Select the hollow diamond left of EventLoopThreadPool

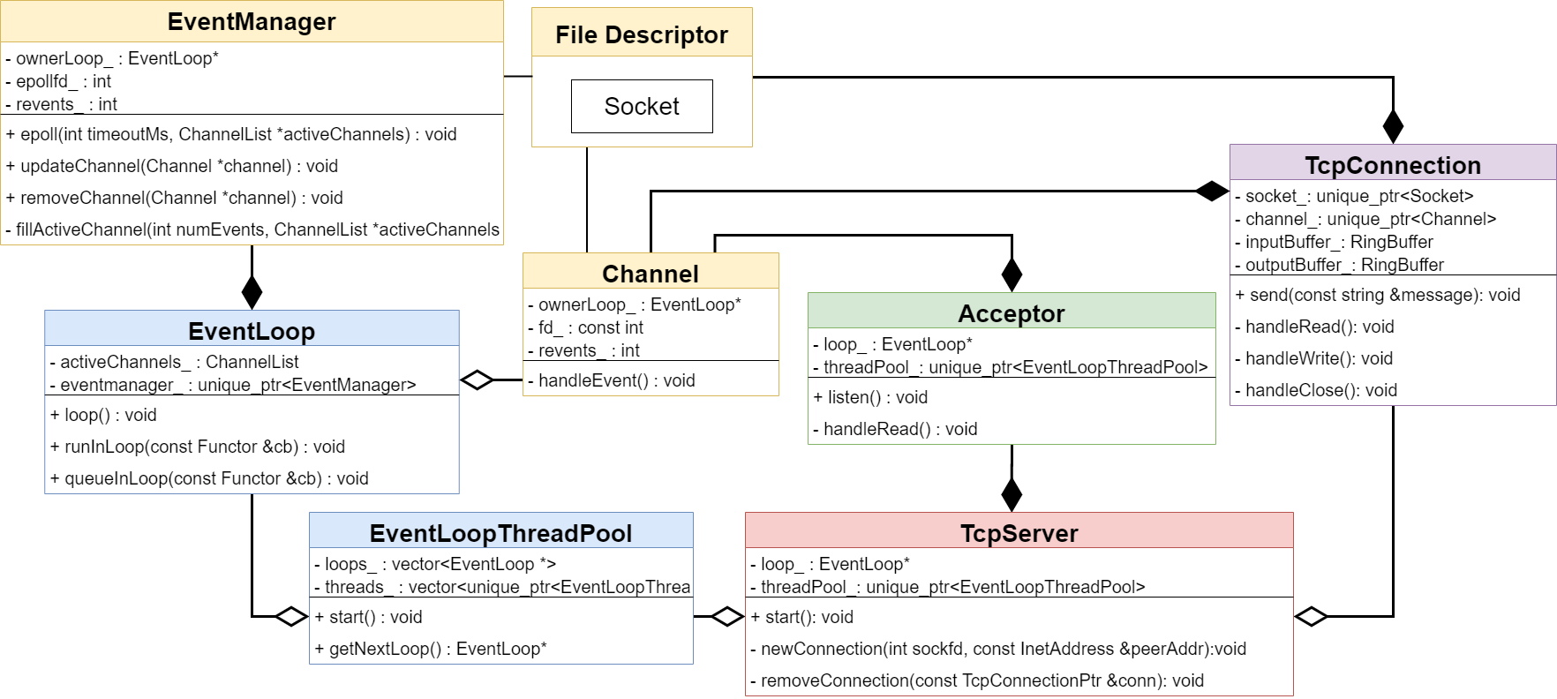click(291, 616)
